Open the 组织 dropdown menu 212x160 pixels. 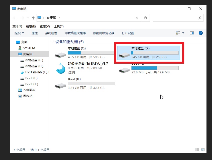click(x=19, y=33)
